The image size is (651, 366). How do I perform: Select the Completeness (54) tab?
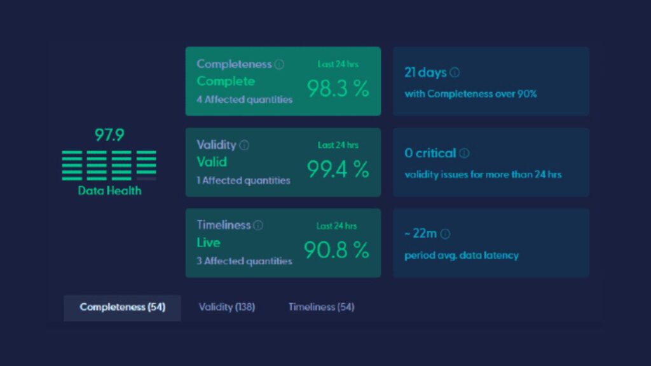pyautogui.click(x=122, y=308)
